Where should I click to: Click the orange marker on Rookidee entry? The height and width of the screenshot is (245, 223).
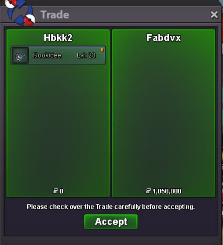102,50
